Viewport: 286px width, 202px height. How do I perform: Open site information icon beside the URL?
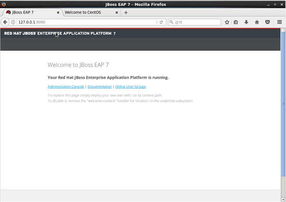(13, 22)
